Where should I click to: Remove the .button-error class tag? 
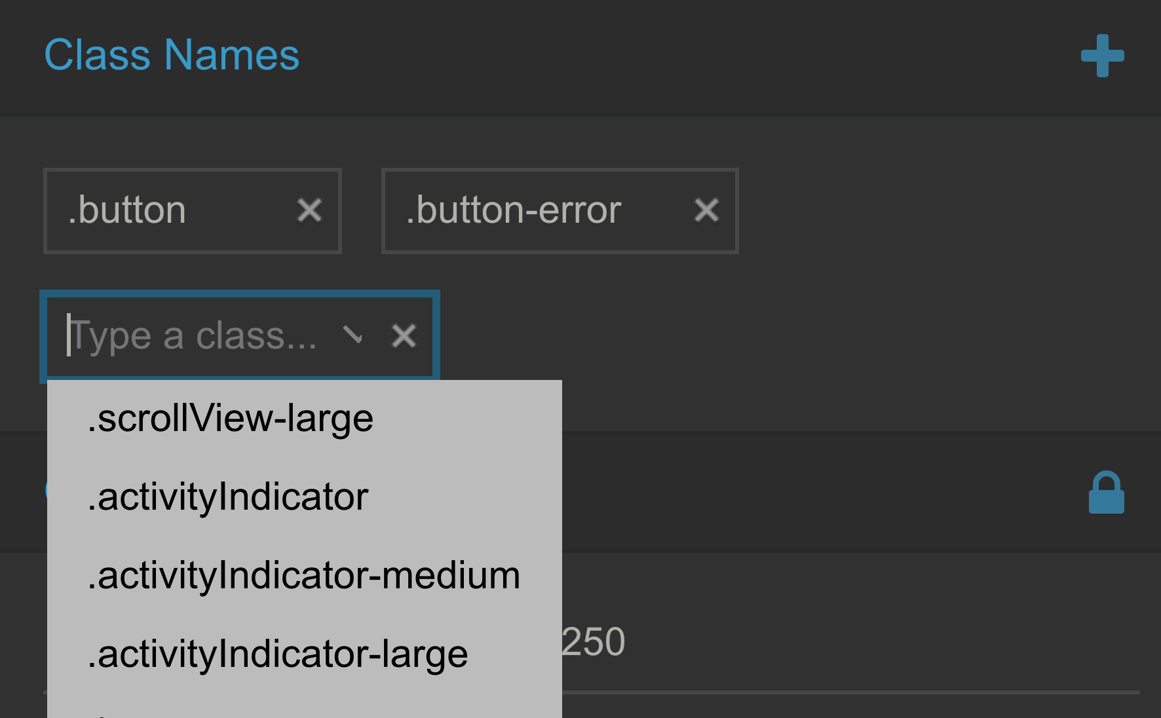click(x=706, y=210)
